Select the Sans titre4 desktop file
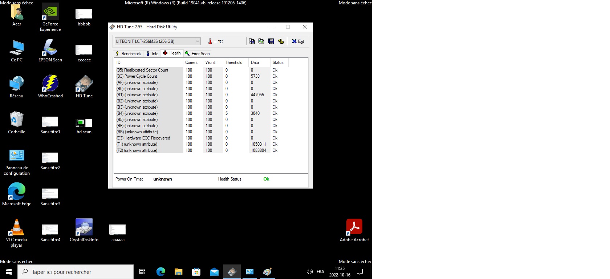Viewport: 610px width, 279px height. point(50,233)
